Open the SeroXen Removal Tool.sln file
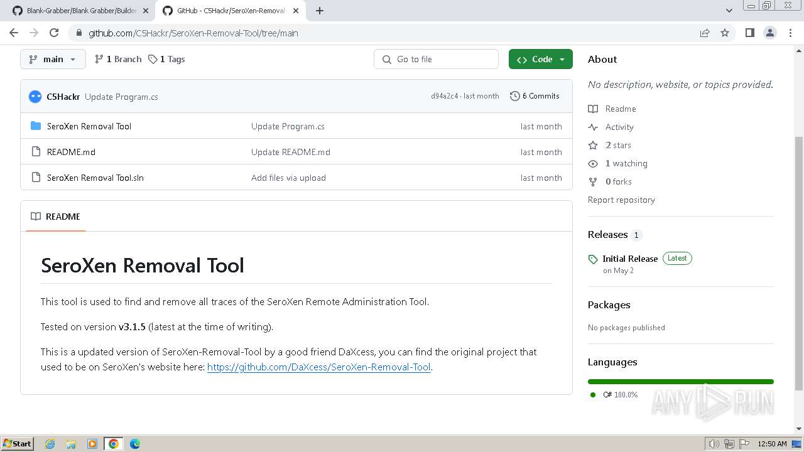Image resolution: width=804 pixels, height=452 pixels. click(95, 178)
